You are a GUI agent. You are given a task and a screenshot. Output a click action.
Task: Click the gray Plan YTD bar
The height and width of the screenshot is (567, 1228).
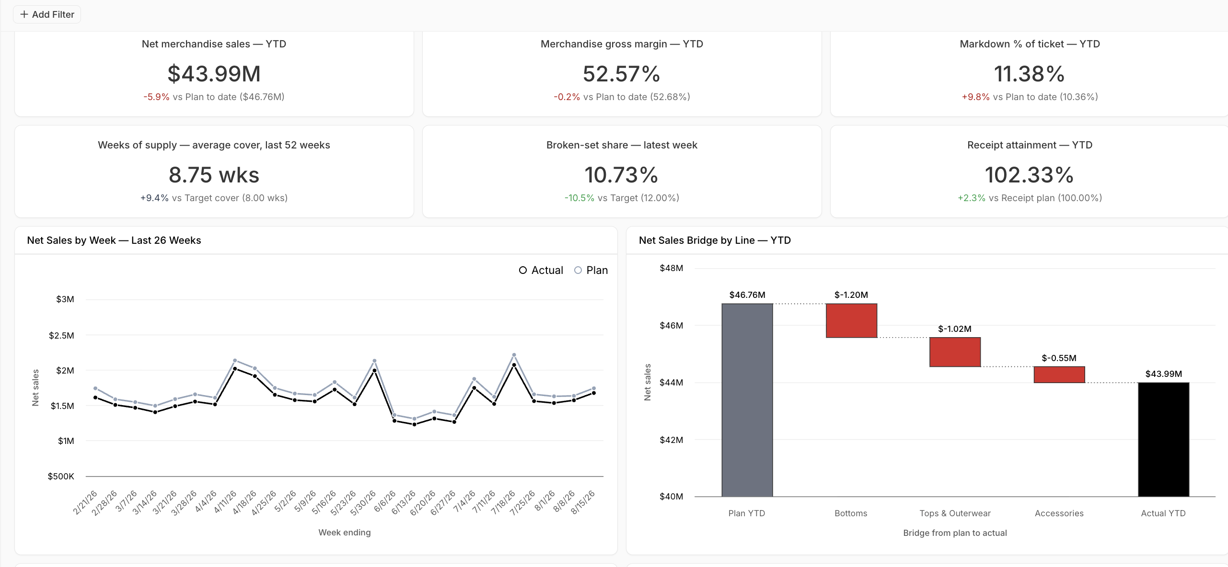point(747,400)
